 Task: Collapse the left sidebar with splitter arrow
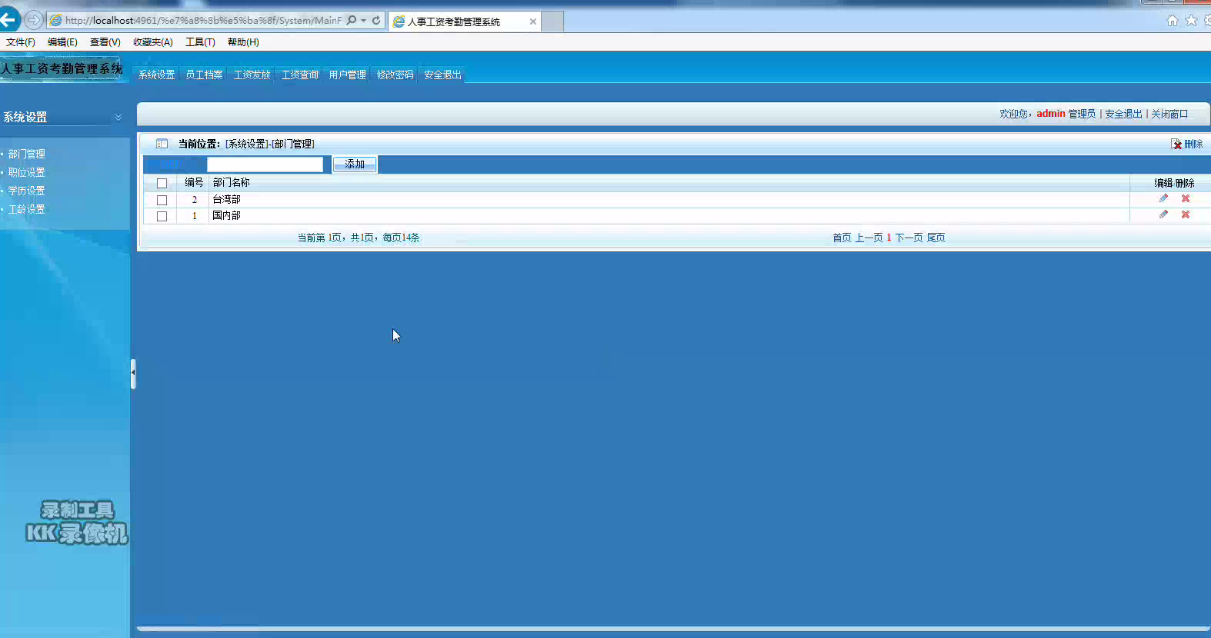tap(133, 374)
